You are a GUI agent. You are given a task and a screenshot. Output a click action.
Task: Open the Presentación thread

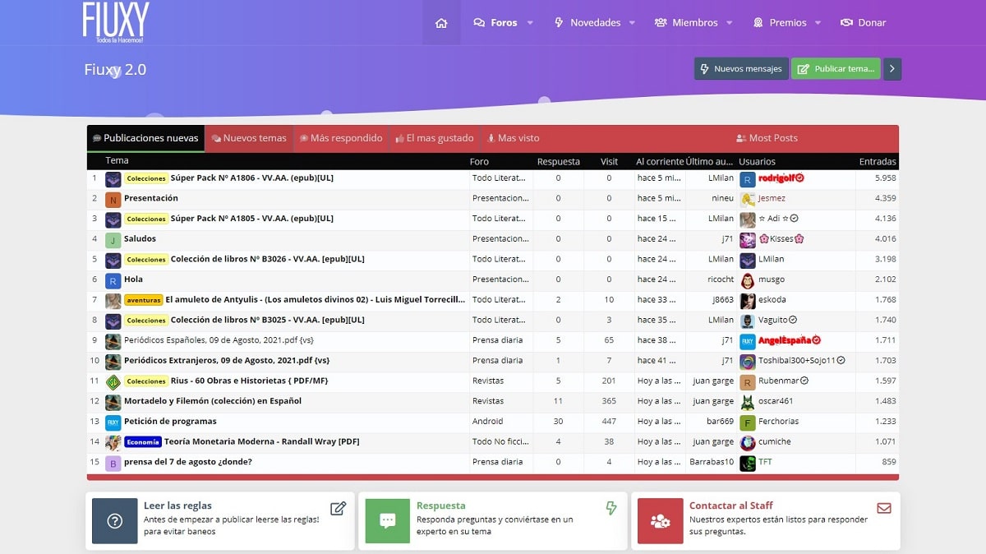click(151, 198)
